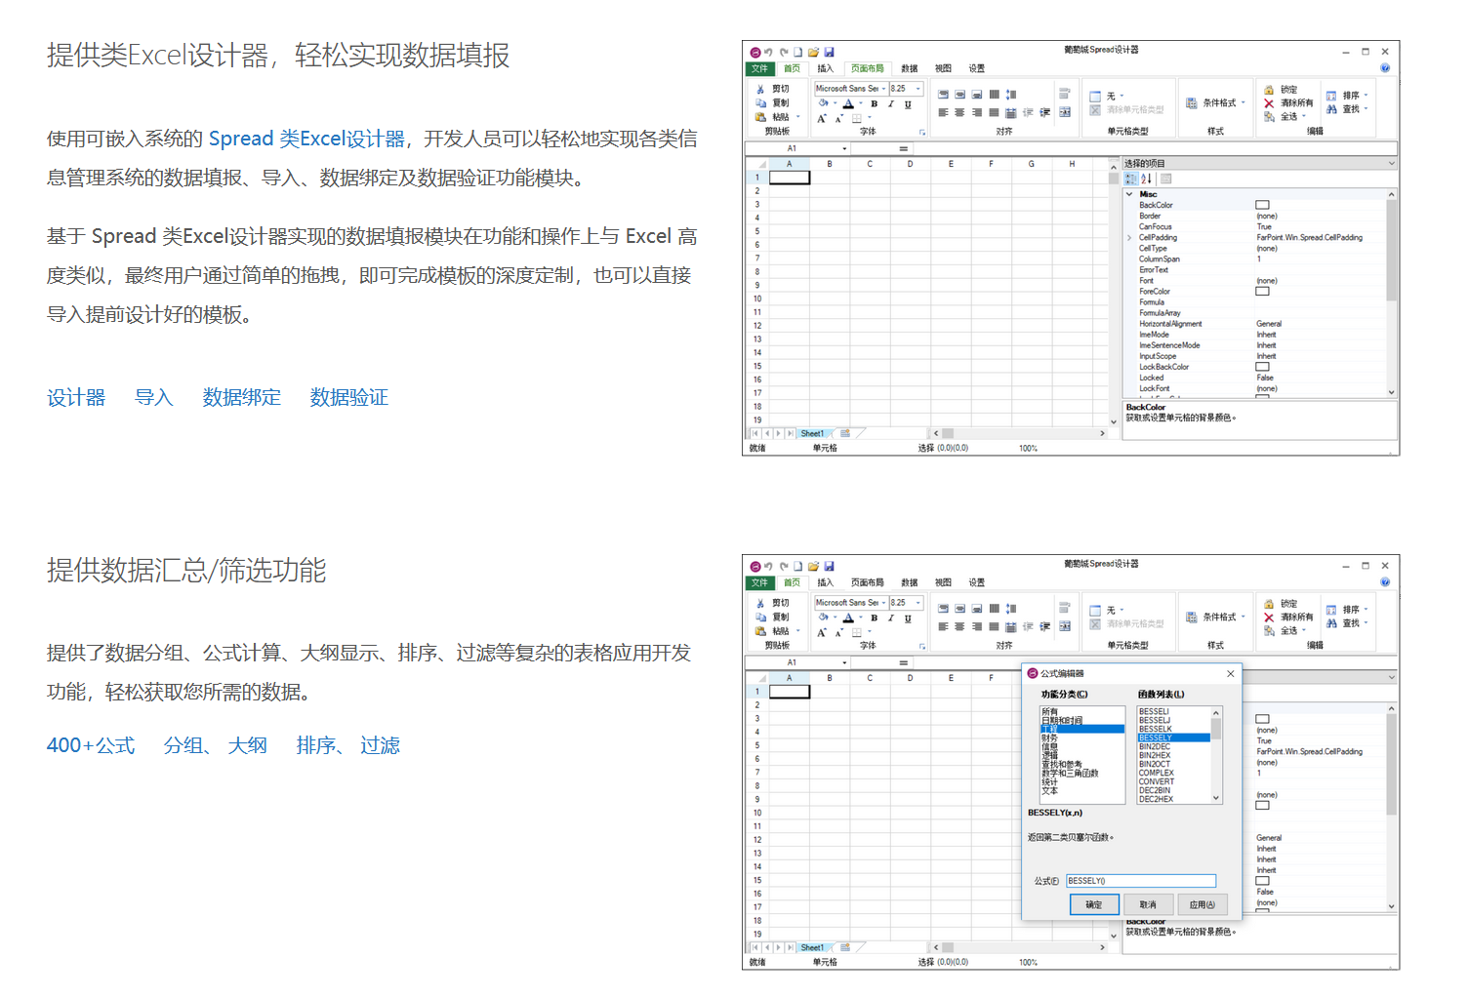Viewport: 1468px width, 997px height.
Task: Select Sheet1 tab in upper designer
Action: 812,433
